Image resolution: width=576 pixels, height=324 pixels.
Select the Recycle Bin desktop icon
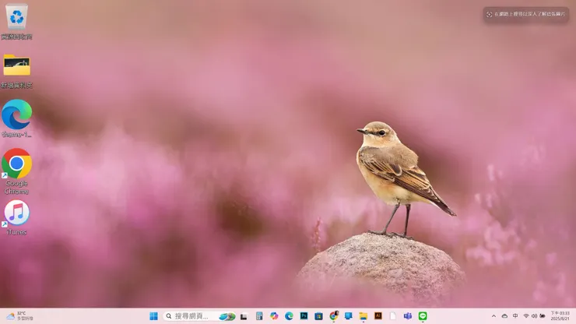pos(16,21)
